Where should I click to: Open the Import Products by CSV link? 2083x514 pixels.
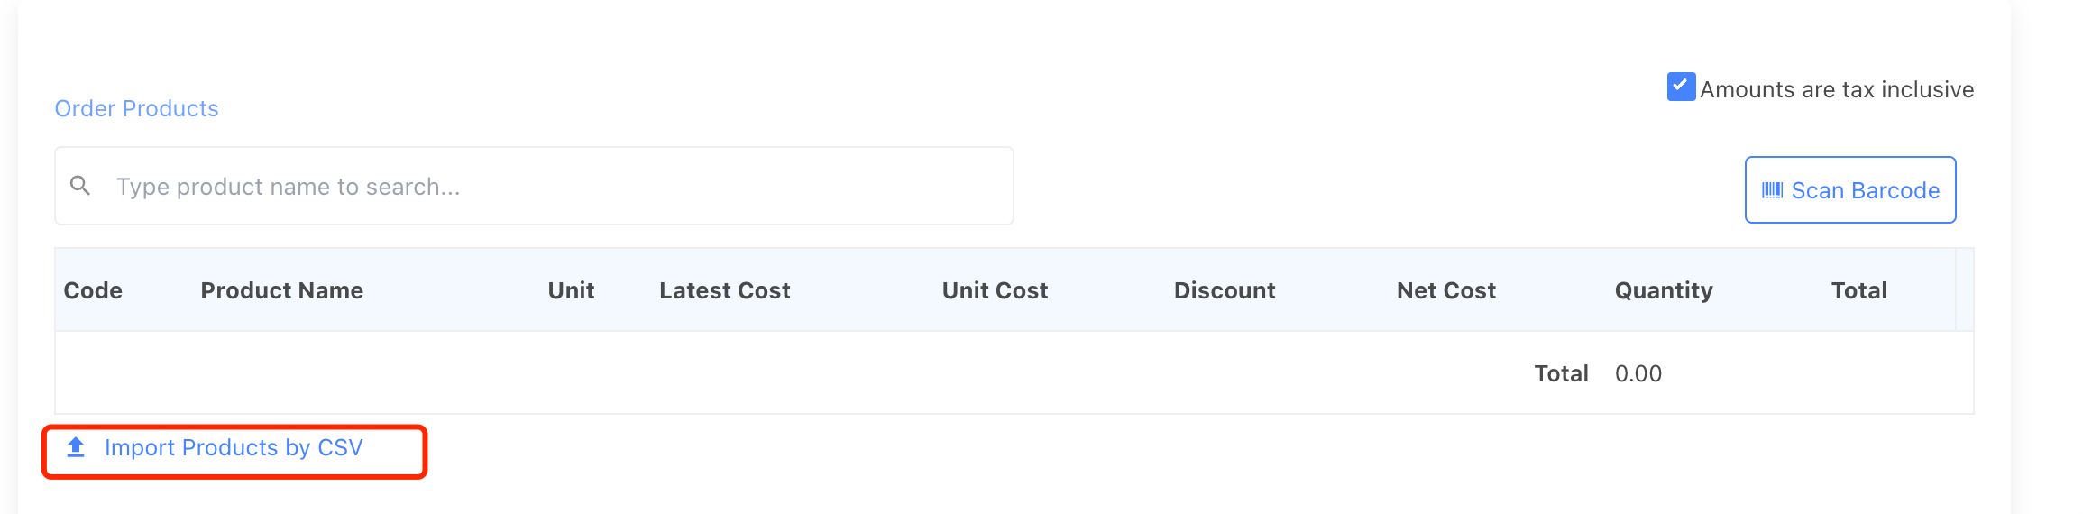tap(234, 447)
